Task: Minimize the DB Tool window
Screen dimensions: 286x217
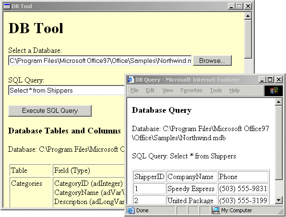Action: pyautogui.click(x=231, y=6)
